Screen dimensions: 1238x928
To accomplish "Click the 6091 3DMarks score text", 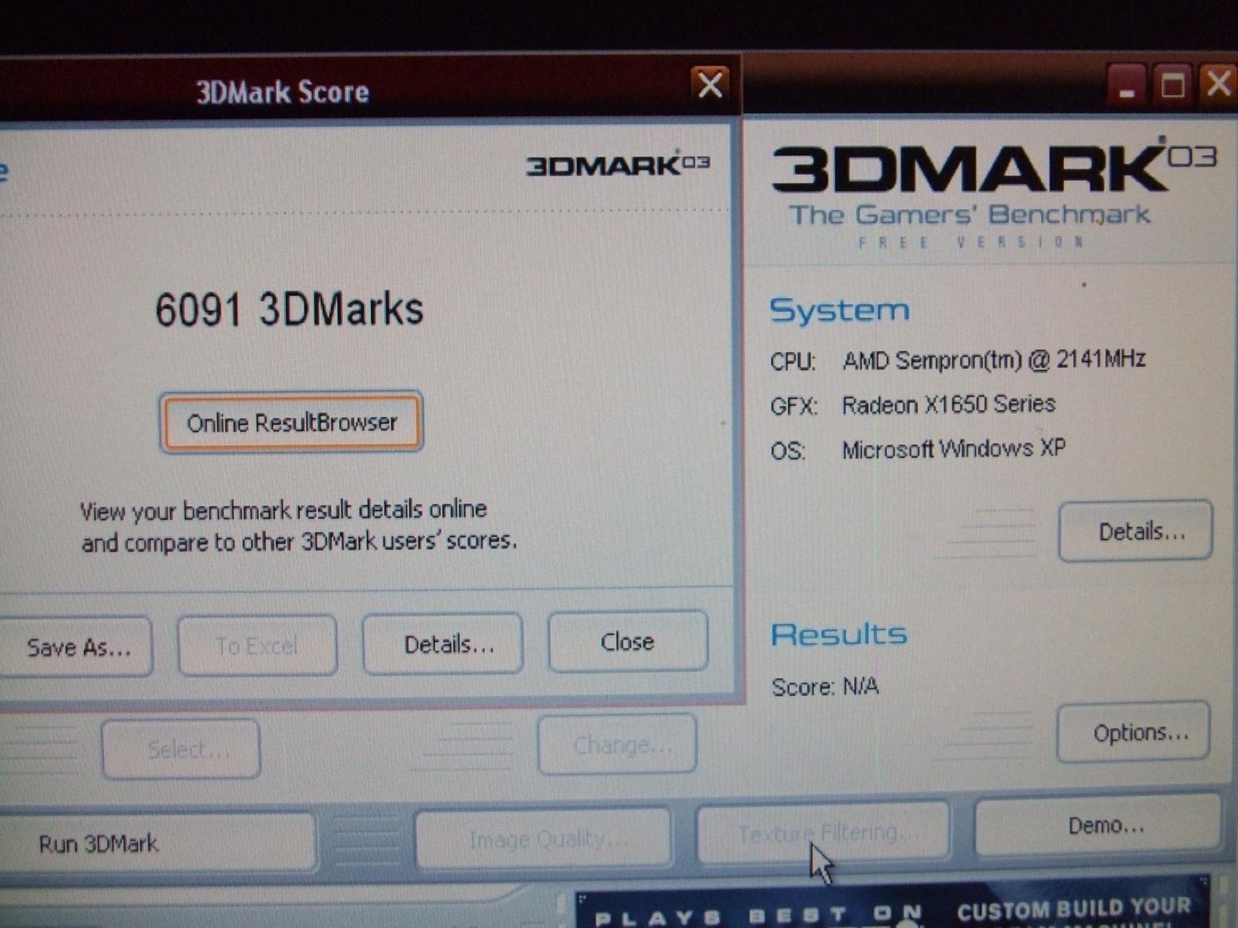I will [289, 309].
